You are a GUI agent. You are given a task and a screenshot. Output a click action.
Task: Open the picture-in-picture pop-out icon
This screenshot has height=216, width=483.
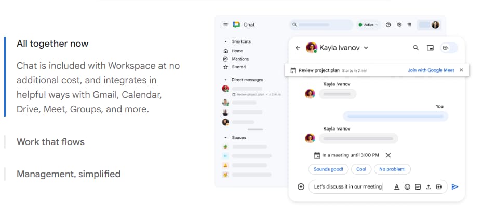click(x=430, y=48)
